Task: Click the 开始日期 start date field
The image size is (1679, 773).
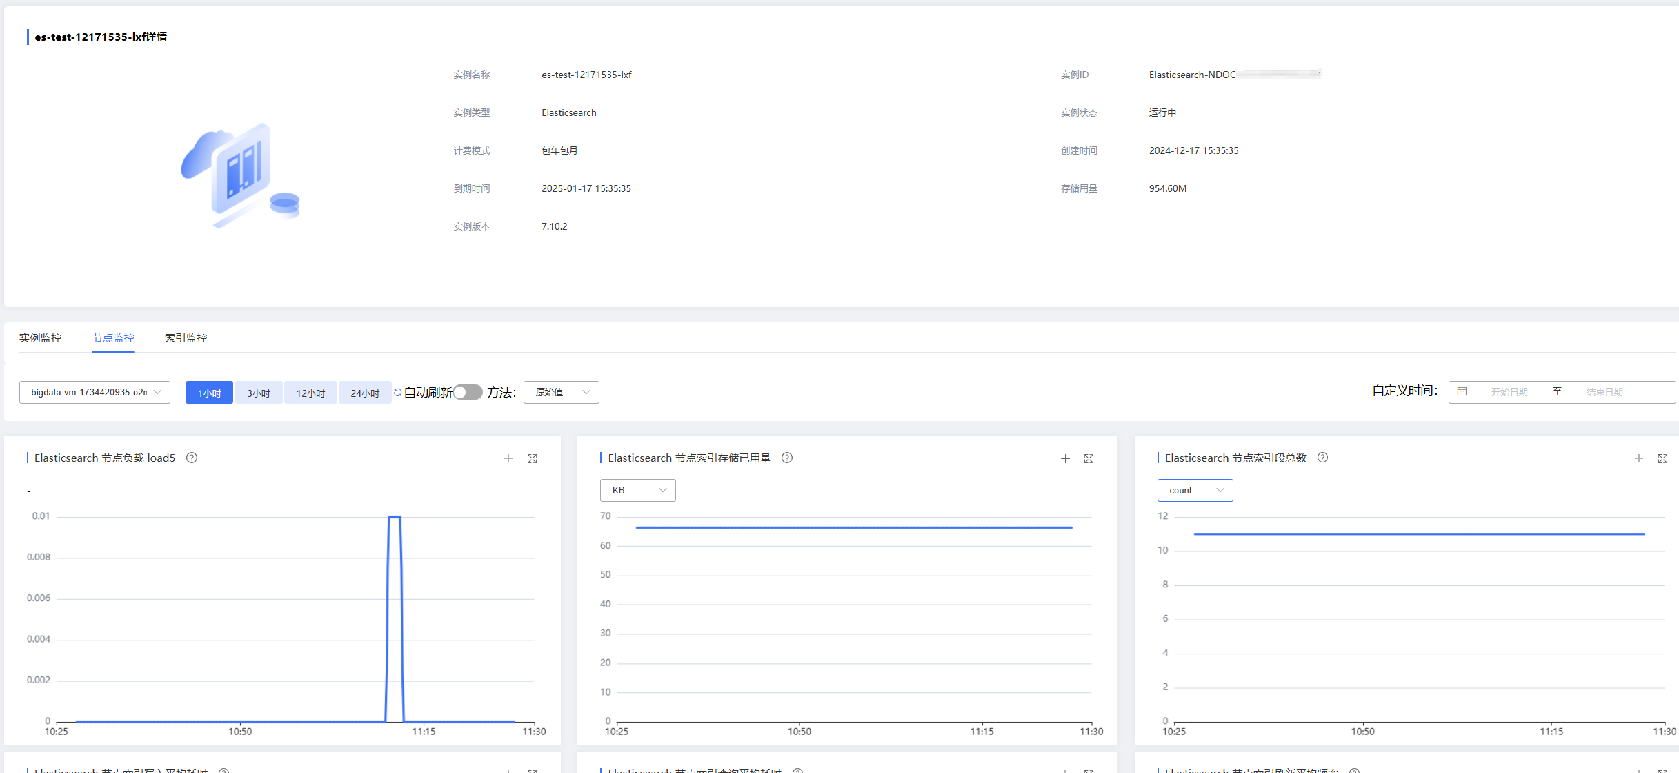Action: pyautogui.click(x=1509, y=392)
